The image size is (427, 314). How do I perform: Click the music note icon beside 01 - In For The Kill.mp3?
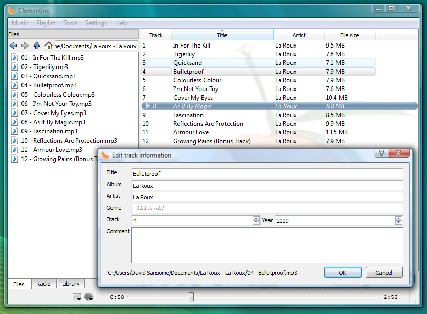point(15,58)
